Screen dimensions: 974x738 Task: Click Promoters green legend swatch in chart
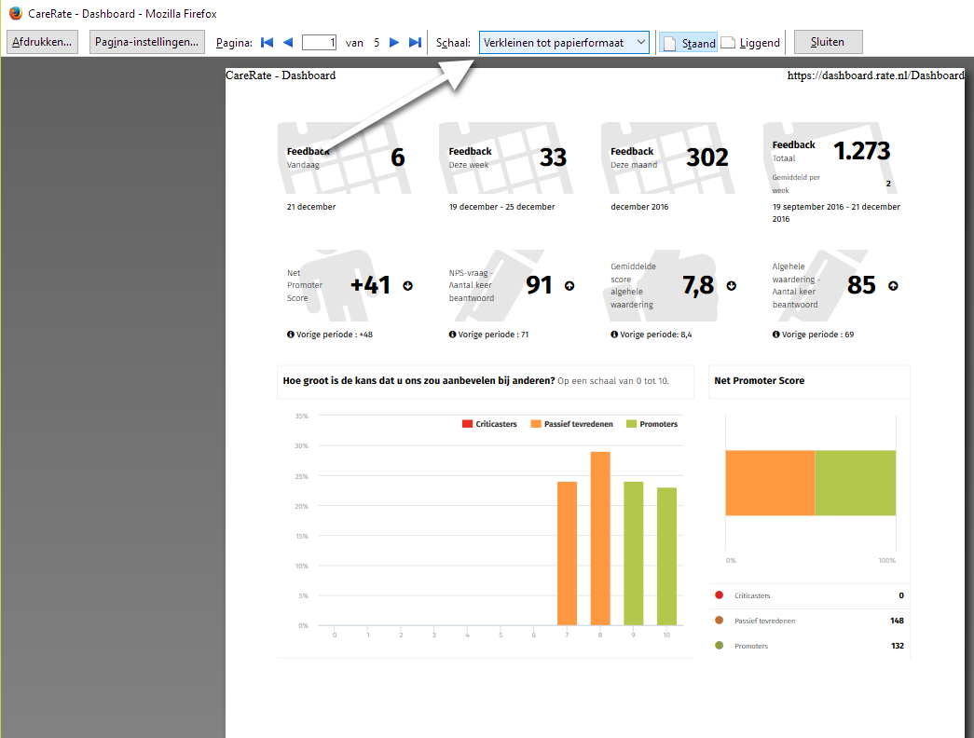pyautogui.click(x=631, y=424)
